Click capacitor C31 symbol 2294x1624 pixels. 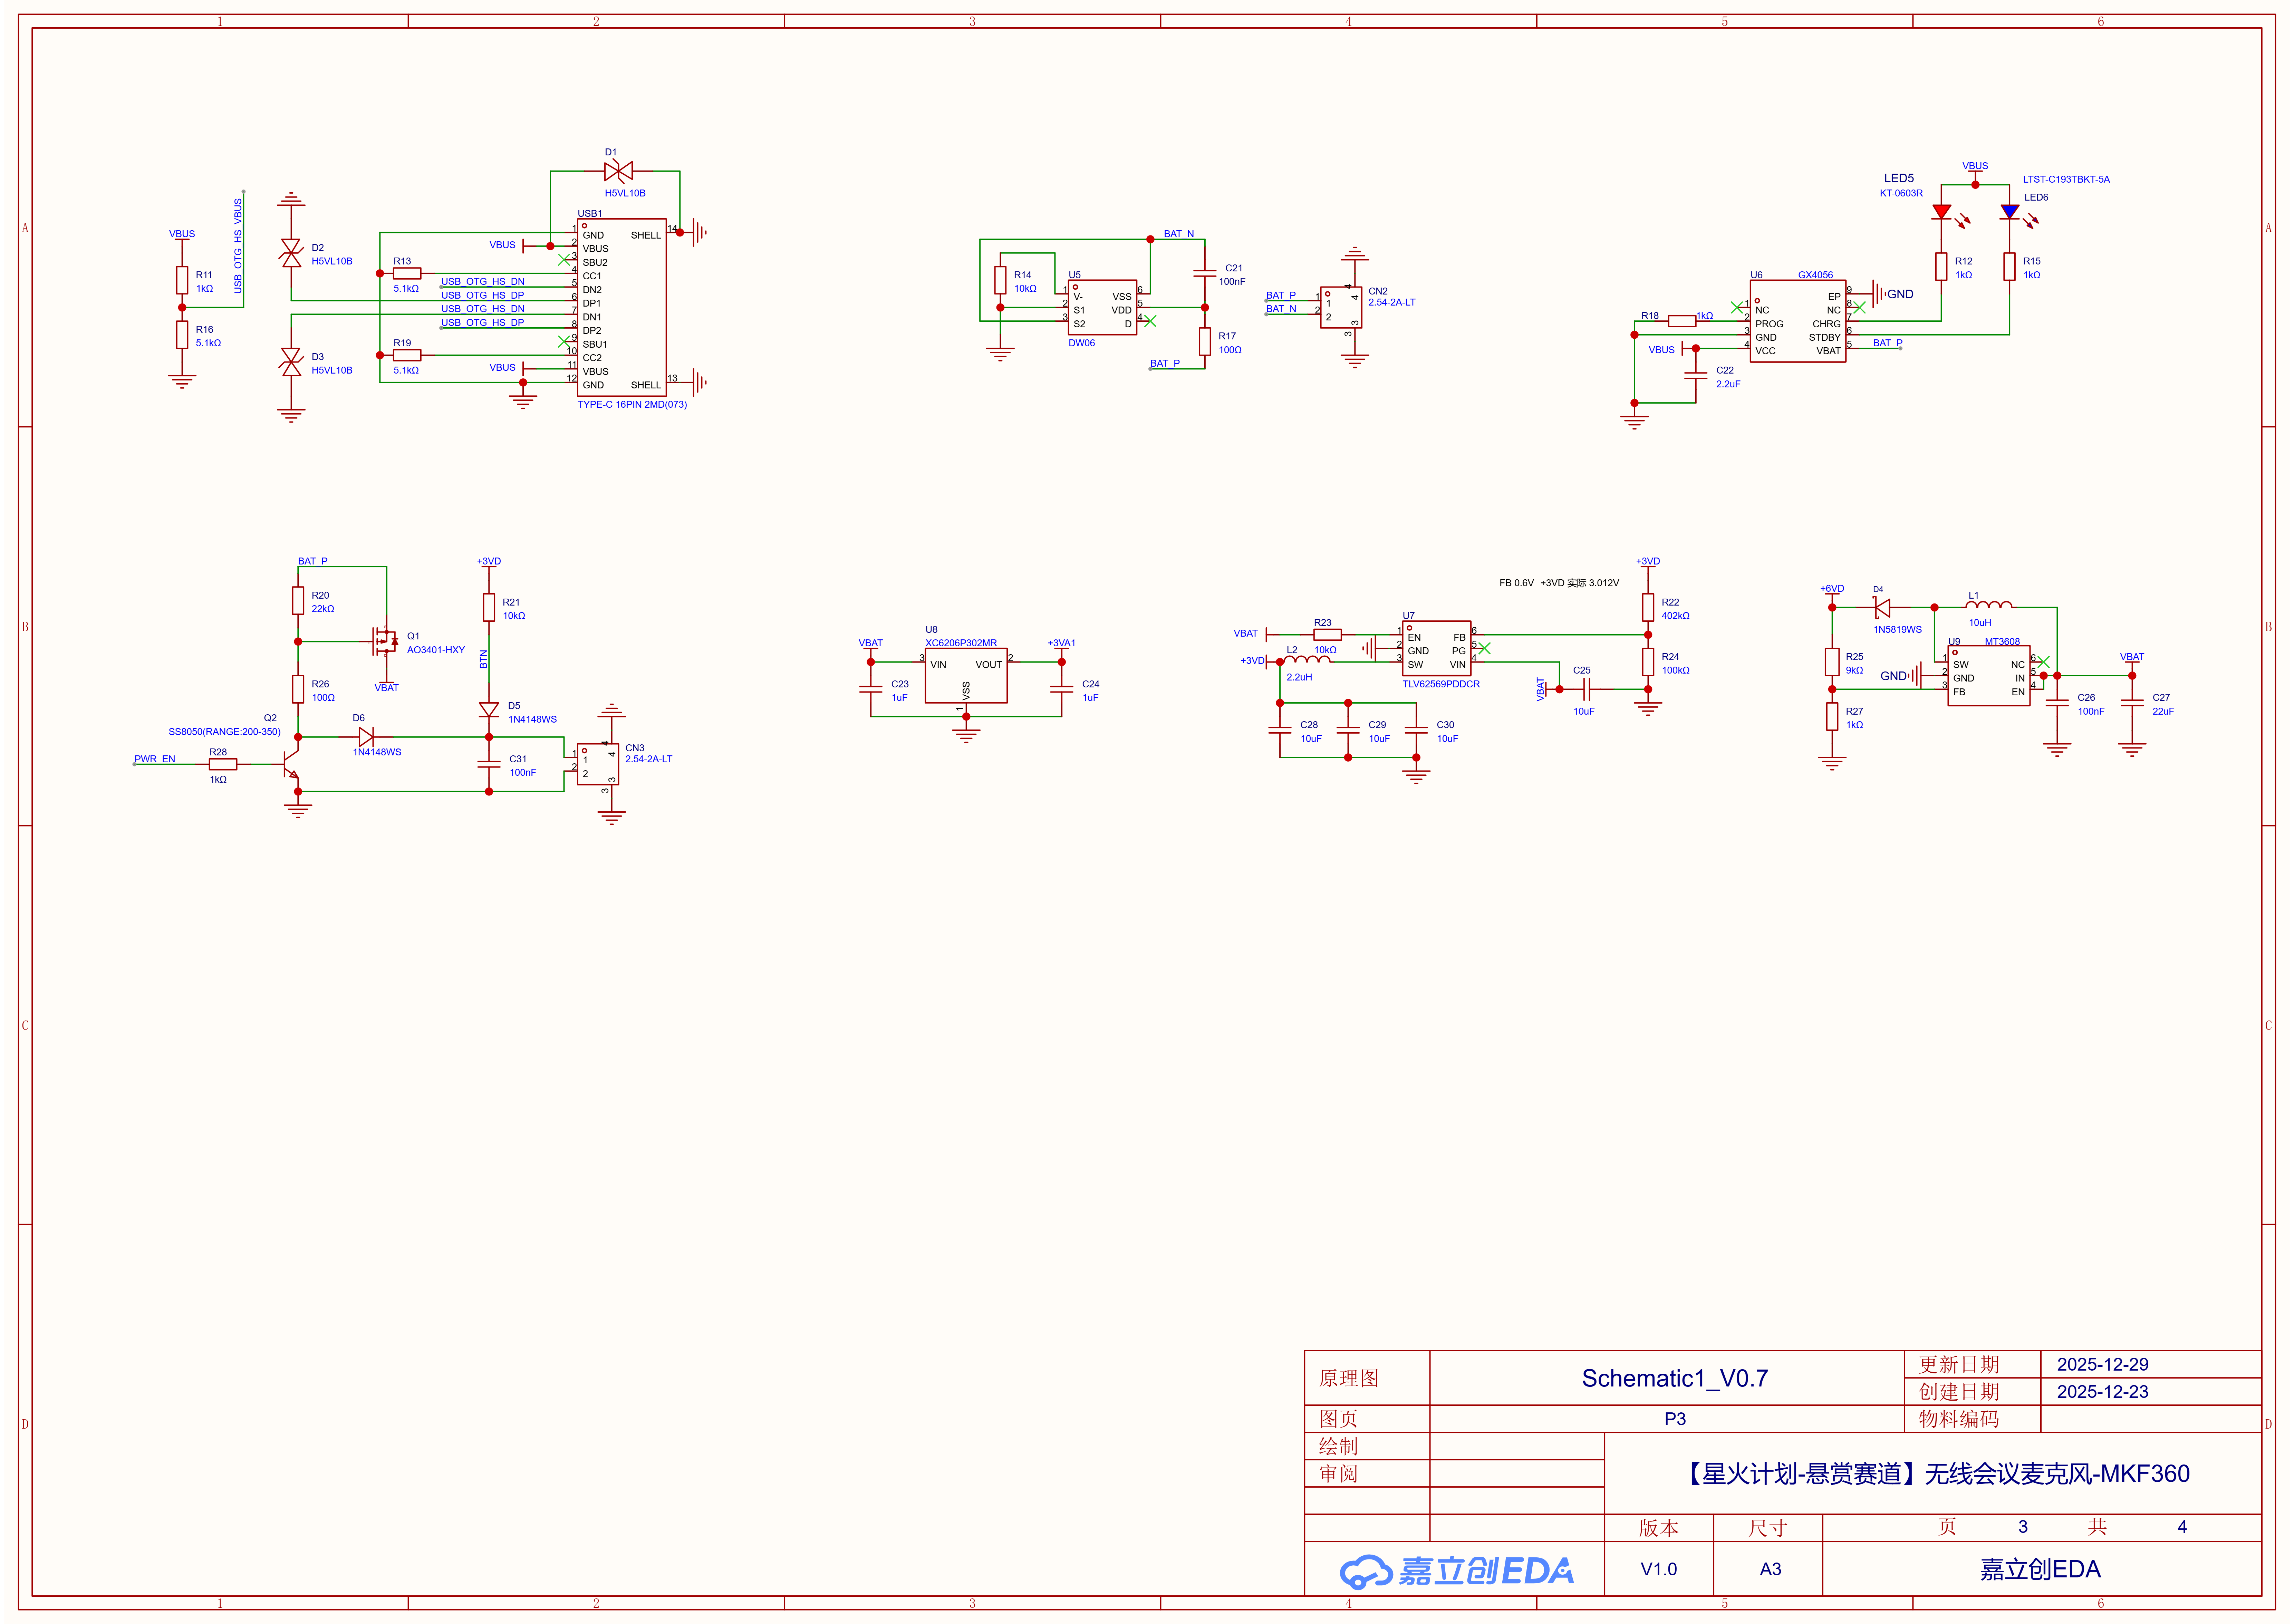pyautogui.click(x=489, y=764)
